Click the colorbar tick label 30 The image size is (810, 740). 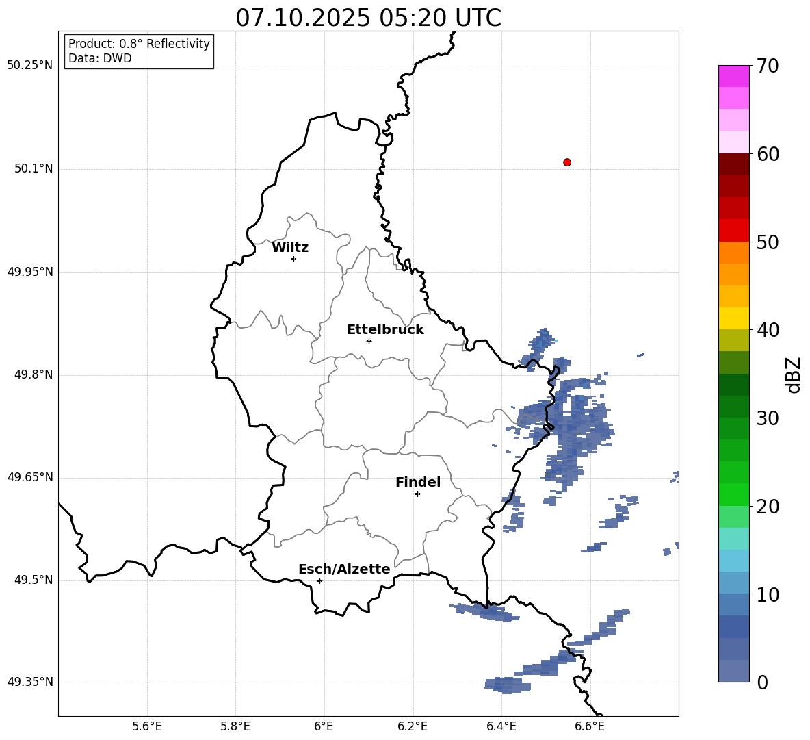click(768, 418)
